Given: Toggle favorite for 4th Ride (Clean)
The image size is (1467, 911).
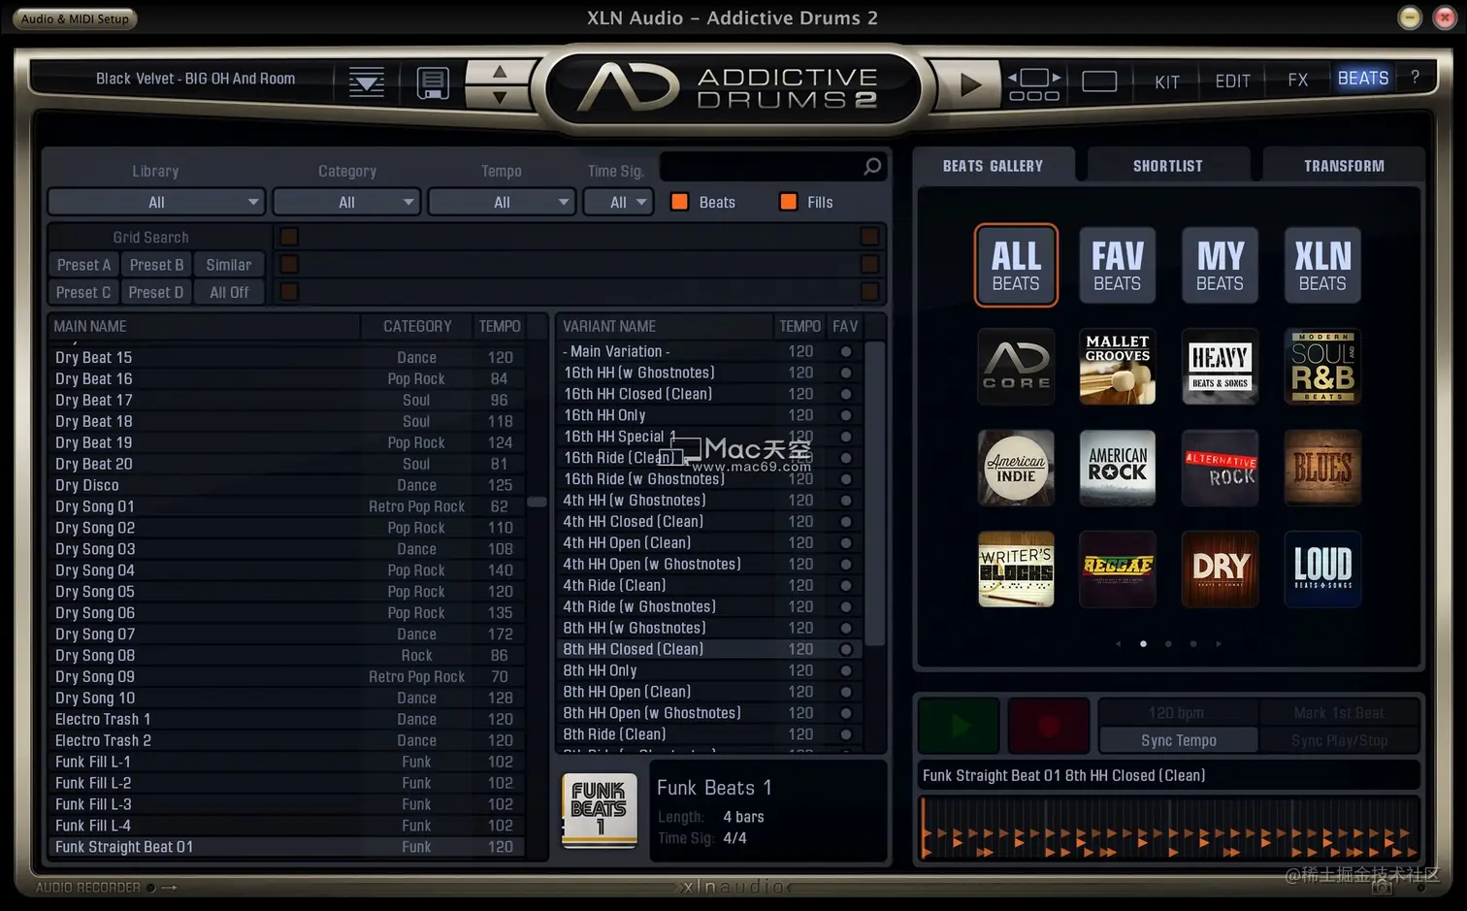Looking at the screenshot, I should (846, 585).
